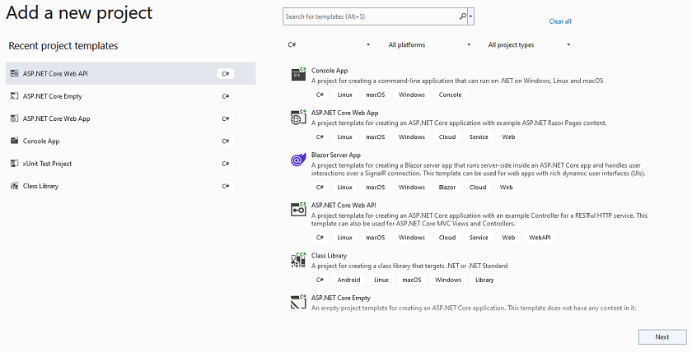Image resolution: width=692 pixels, height=352 pixels.
Task: Expand the search history dropdown arrow
Action: (x=471, y=16)
